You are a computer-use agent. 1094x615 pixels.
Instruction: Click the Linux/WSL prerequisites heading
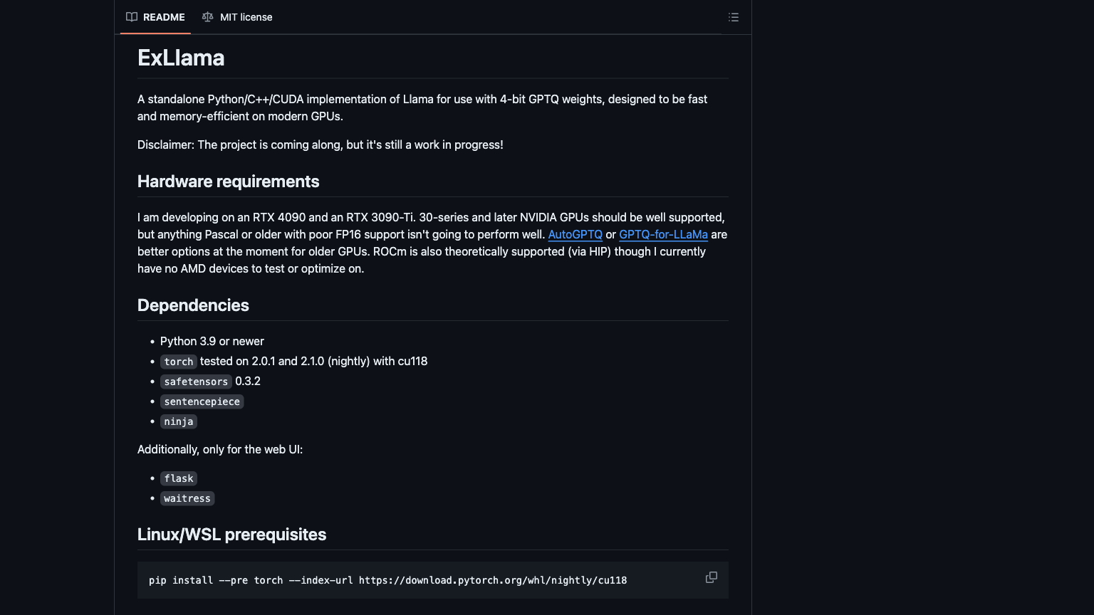231,535
